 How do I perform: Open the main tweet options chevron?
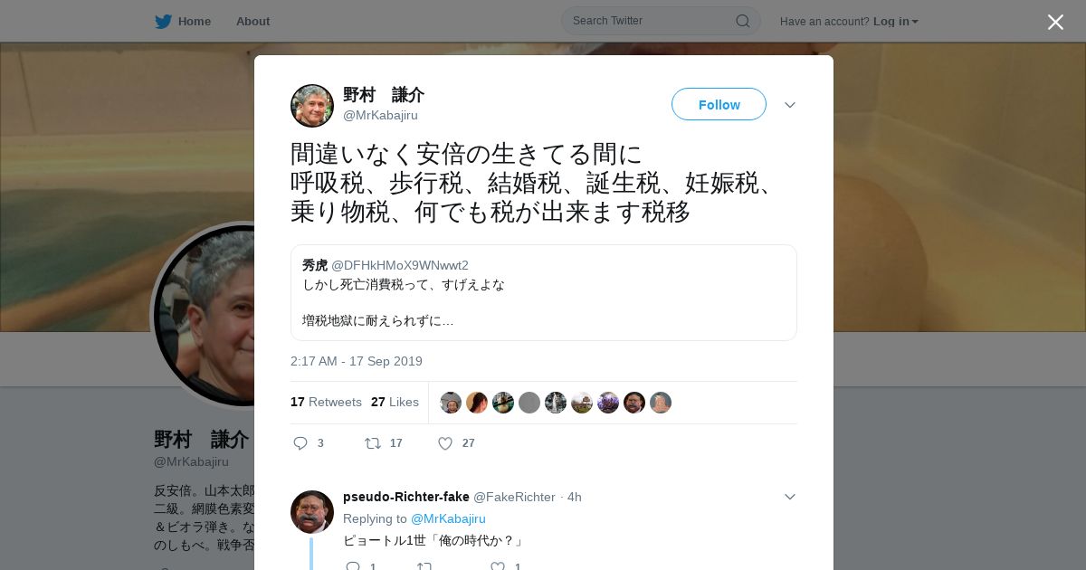tap(790, 105)
